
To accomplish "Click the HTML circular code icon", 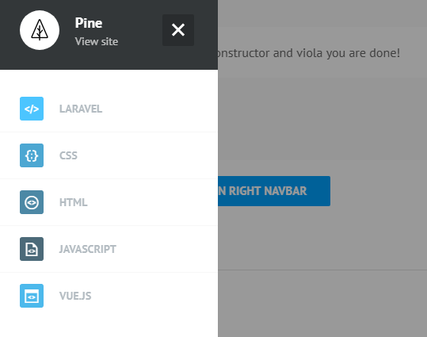I will click(32, 202).
